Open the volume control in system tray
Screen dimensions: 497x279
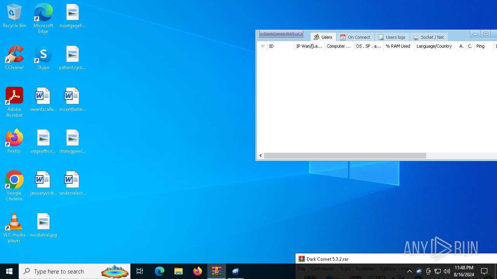click(447, 271)
